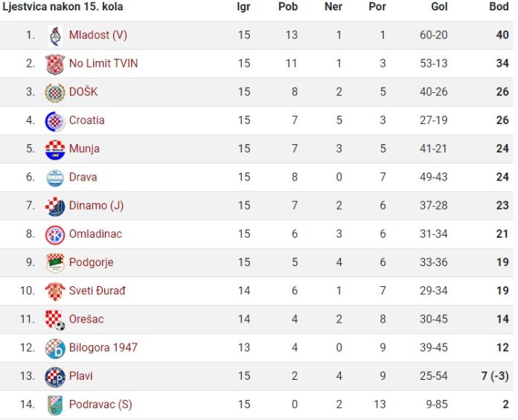518x420 pixels.
Task: Open the No Limit TVIN team link
Action: click(x=103, y=63)
